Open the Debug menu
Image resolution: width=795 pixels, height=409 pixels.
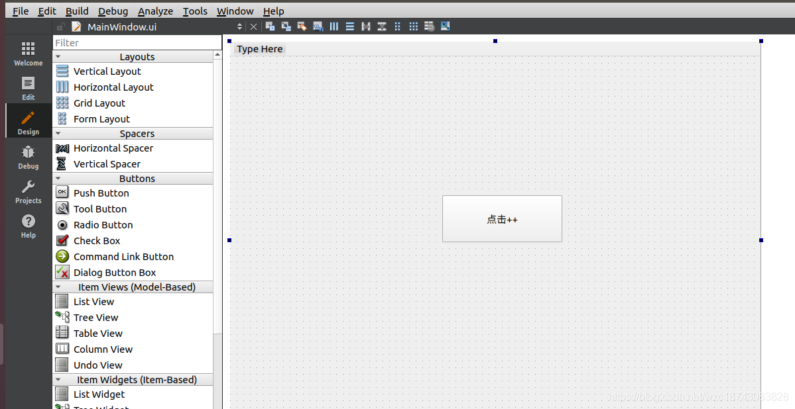[x=113, y=11]
